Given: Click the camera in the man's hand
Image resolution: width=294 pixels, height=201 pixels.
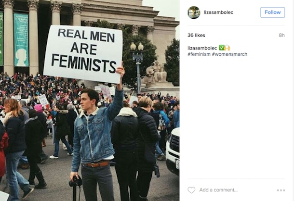Looking at the screenshot, I should coord(76,181).
